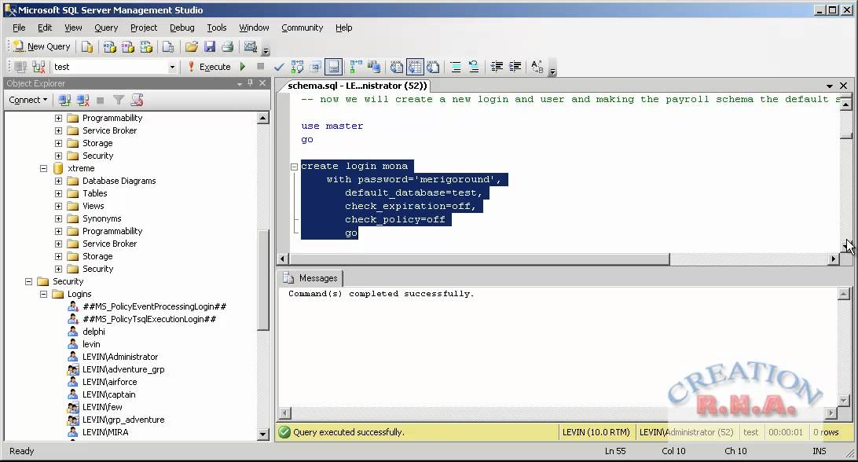Start debugging with the green arrow

pos(243,67)
